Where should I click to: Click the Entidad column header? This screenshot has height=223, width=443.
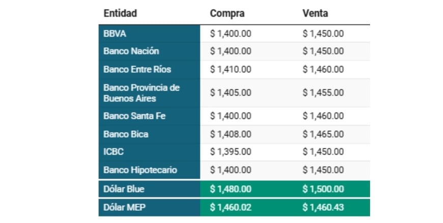click(x=120, y=13)
